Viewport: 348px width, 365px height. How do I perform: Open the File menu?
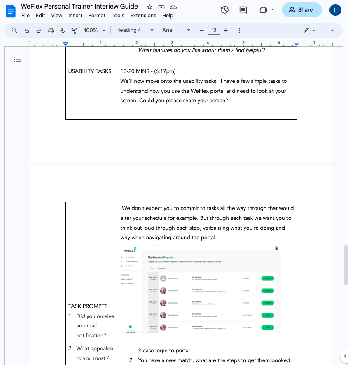coord(26,16)
